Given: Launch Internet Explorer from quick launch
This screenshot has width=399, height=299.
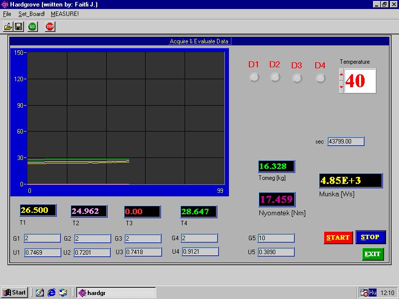Looking at the screenshot, I should click(x=51, y=293).
